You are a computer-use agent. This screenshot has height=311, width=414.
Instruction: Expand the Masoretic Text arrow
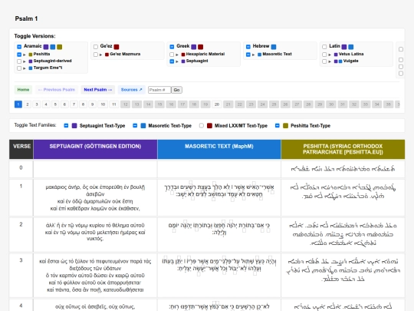[253, 55]
